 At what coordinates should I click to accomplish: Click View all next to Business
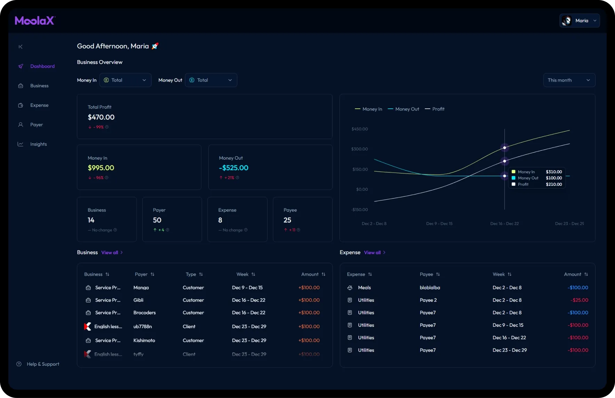[112, 252]
